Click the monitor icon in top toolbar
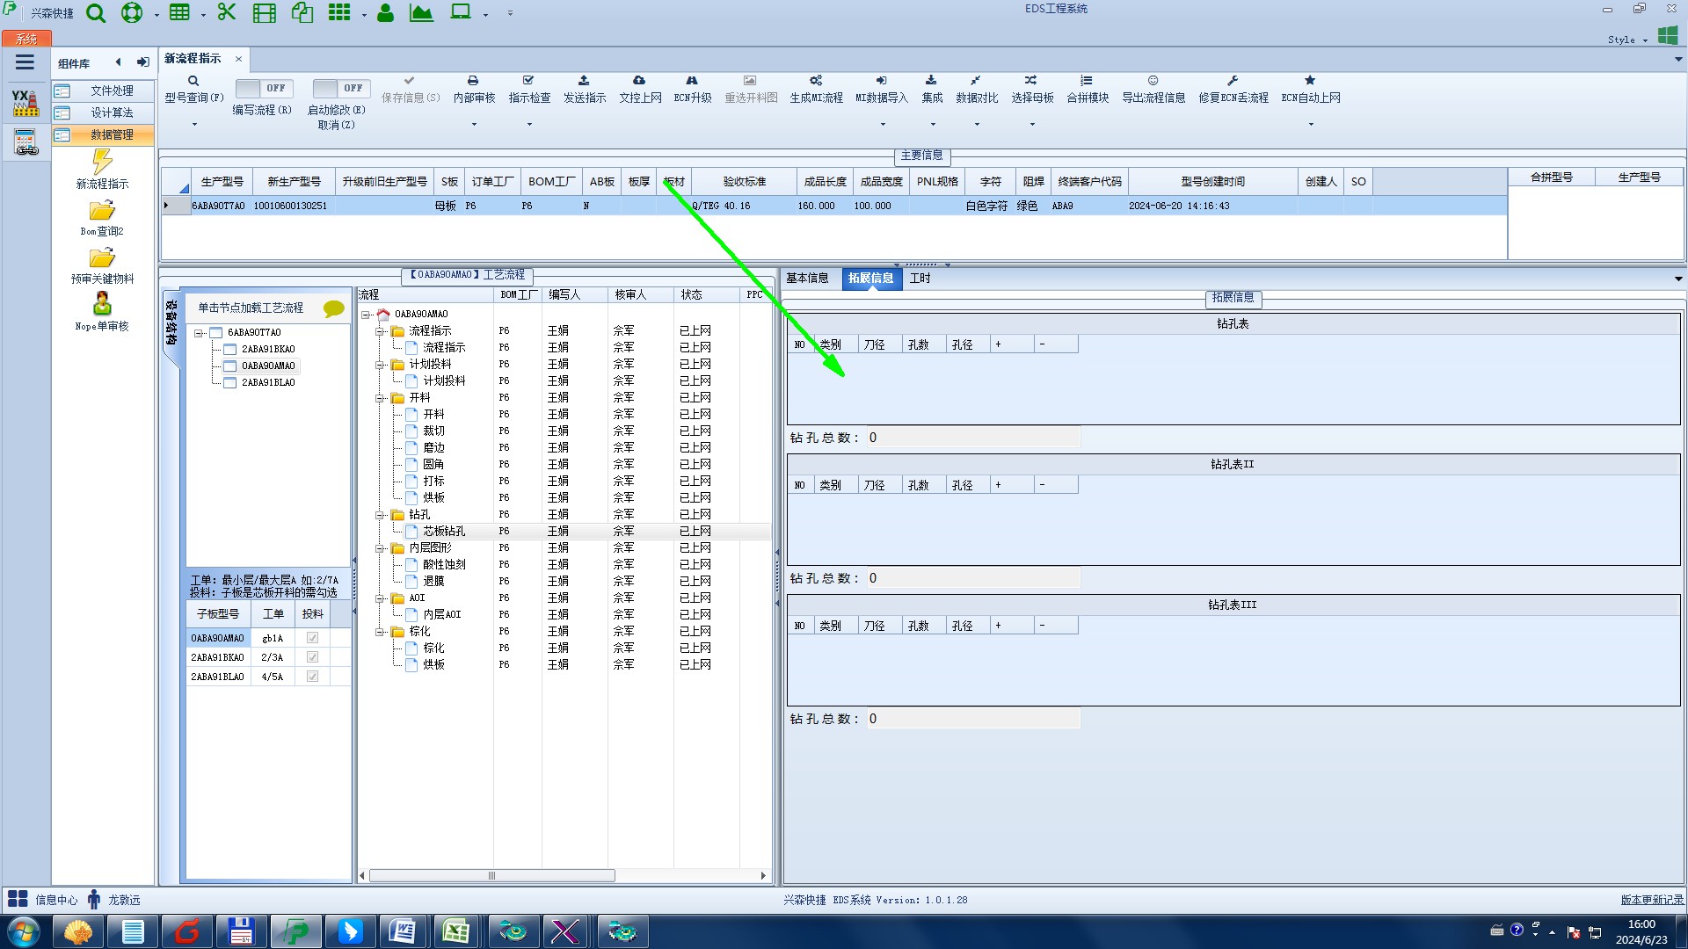Image resolution: width=1688 pixels, height=949 pixels. [461, 12]
